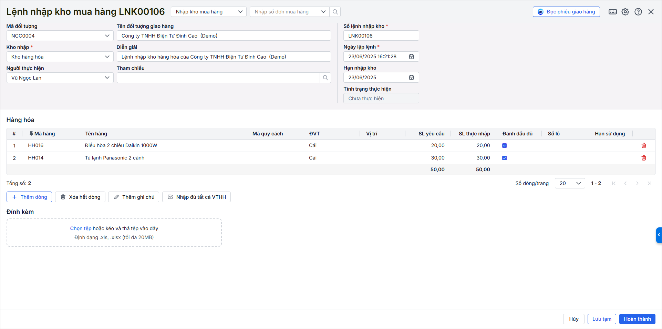The height and width of the screenshot is (329, 662).
Task: Uncheck Đánh dấu đủ for HH016
Action: pyautogui.click(x=504, y=145)
